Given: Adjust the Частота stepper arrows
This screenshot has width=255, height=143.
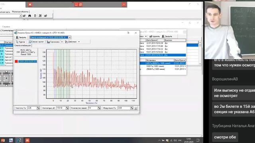Looking at the screenshot, I should (38, 108).
